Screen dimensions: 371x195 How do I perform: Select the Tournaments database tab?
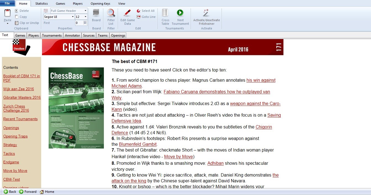pos(52,35)
